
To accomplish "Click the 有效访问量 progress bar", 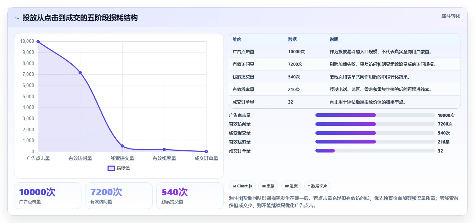I will pos(375,124).
